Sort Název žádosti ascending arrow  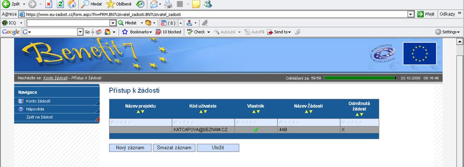tap(306, 111)
